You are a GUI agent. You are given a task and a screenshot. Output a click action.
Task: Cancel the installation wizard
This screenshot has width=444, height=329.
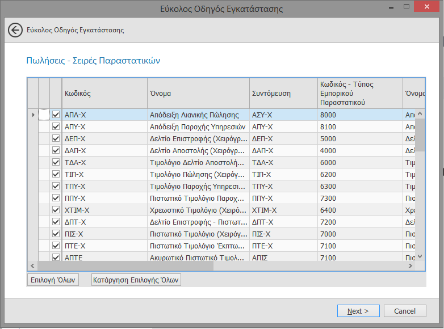(x=405, y=311)
